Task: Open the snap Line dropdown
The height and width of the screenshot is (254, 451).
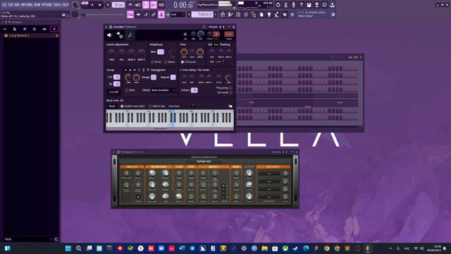Action: (x=178, y=14)
